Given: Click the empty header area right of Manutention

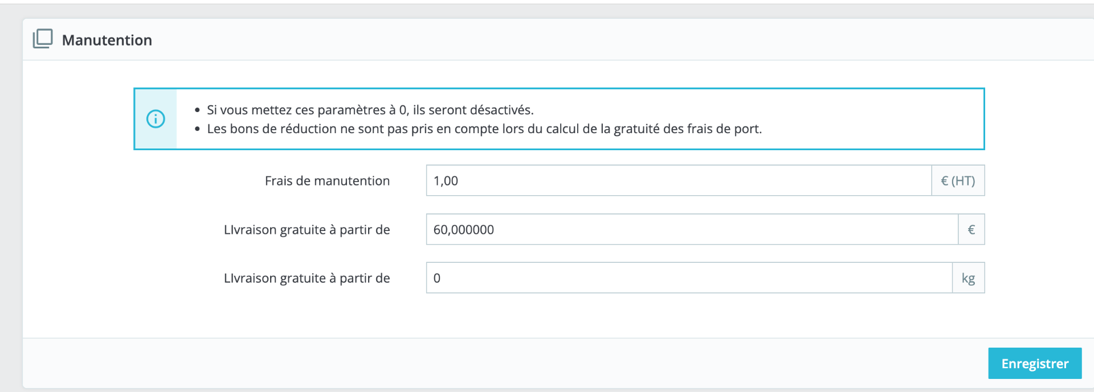Looking at the screenshot, I should tap(570, 40).
